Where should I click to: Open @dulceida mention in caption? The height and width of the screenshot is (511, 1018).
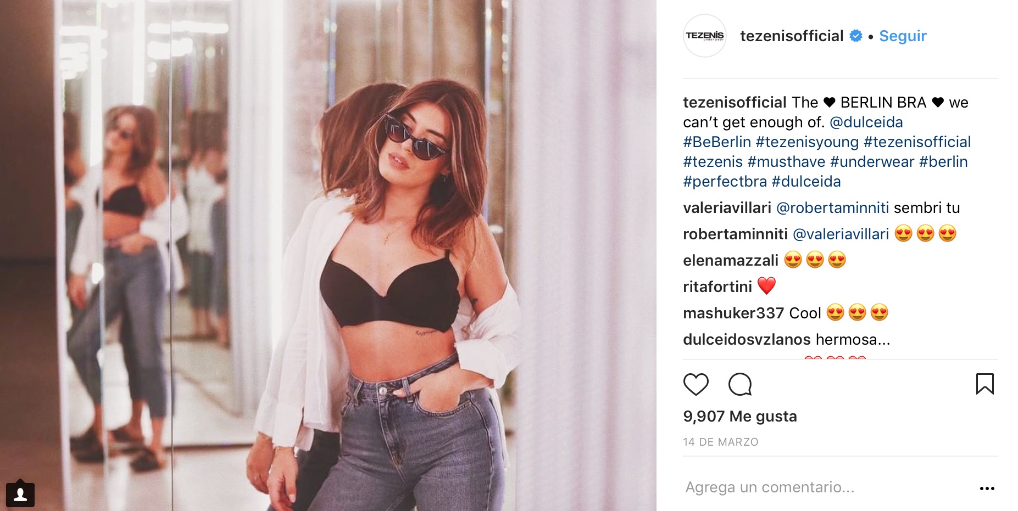click(x=866, y=122)
